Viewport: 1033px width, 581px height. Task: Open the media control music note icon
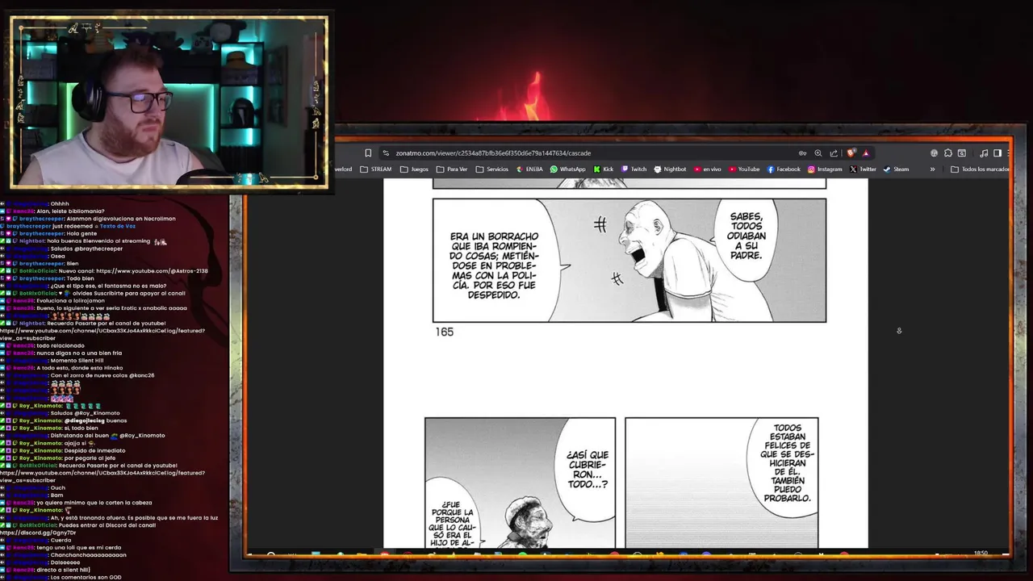[984, 153]
